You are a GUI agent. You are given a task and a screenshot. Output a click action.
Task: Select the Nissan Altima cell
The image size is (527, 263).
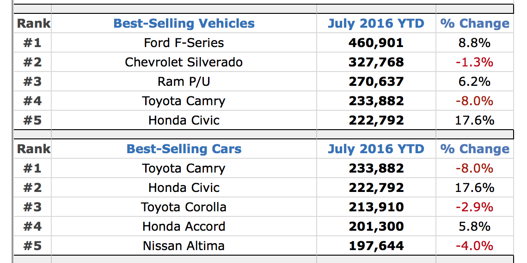[x=184, y=246]
